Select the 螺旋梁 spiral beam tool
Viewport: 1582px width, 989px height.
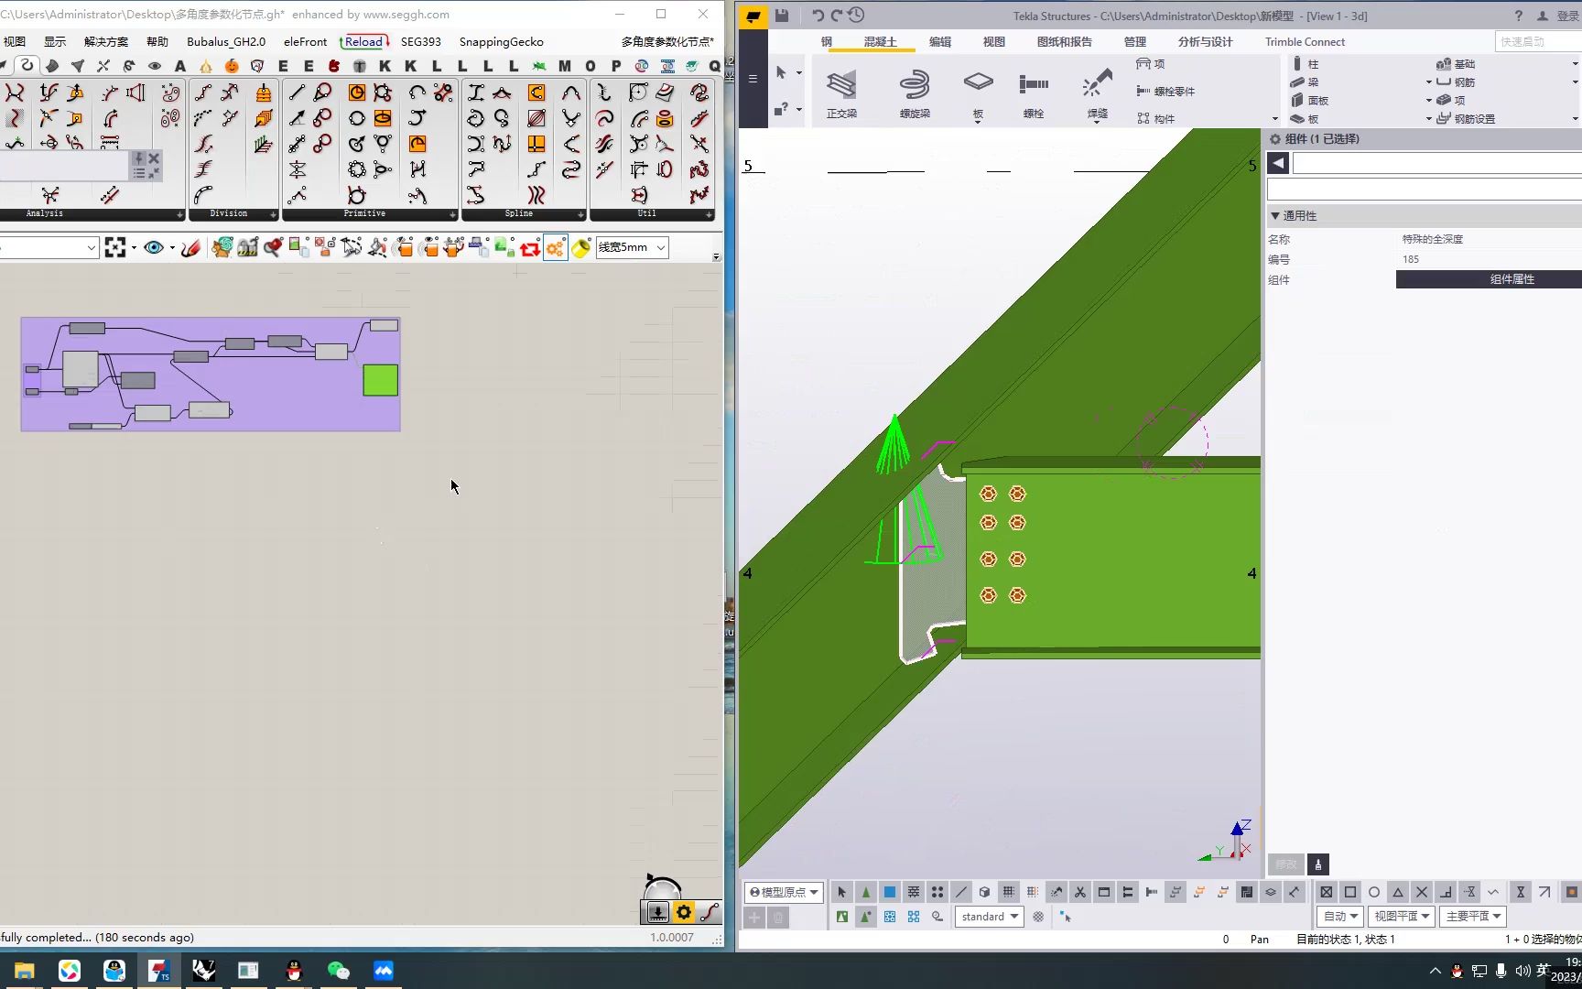(914, 93)
